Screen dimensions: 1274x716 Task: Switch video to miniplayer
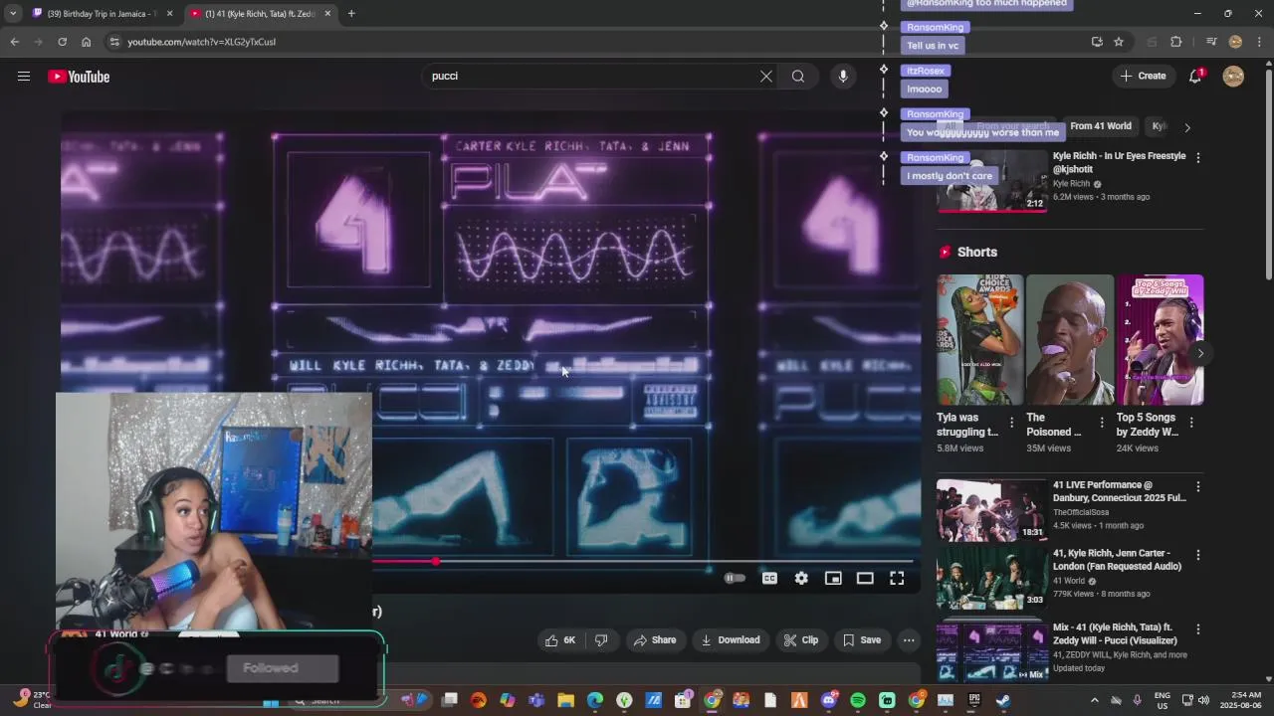coord(833,578)
